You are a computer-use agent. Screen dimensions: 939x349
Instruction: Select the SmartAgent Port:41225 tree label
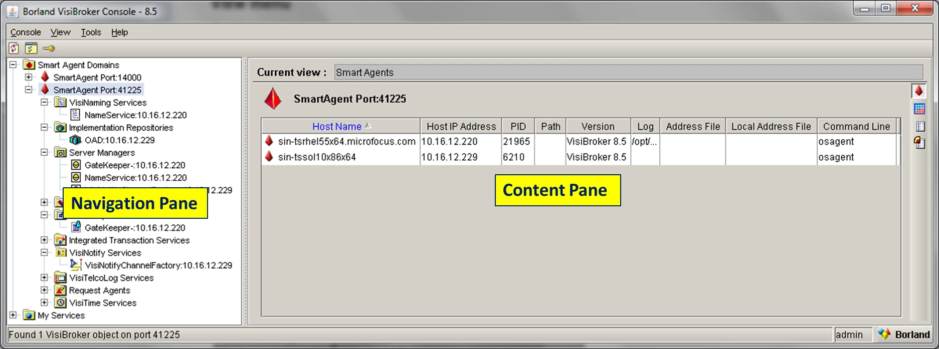point(97,90)
